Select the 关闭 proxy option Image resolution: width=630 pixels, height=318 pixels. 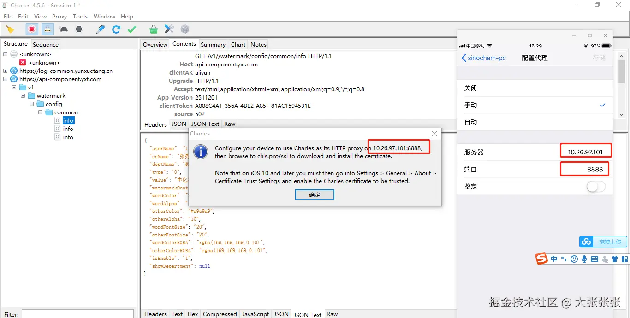coord(535,88)
